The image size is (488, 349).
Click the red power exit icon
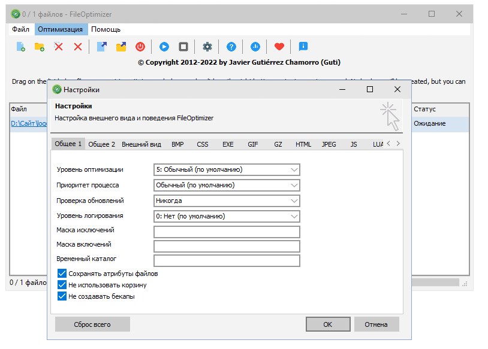140,47
